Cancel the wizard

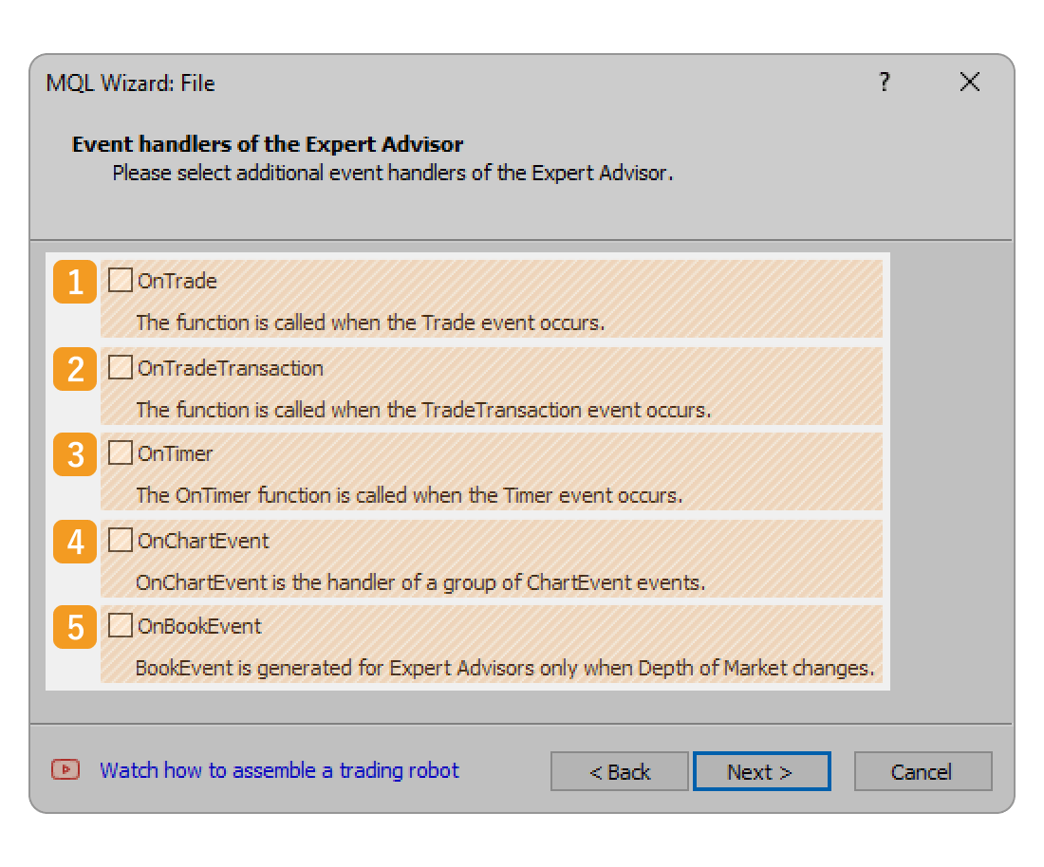pos(922,772)
